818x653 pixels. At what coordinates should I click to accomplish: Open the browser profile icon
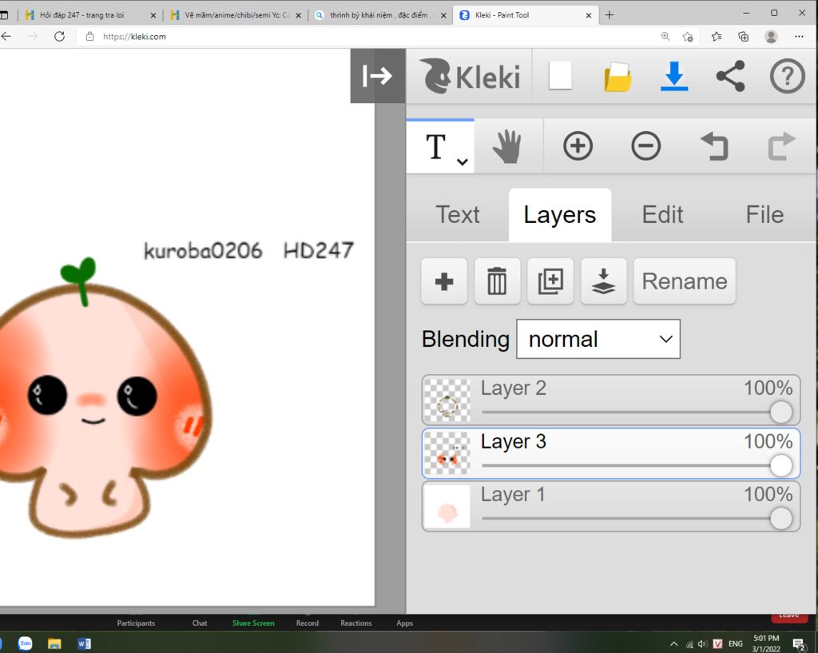pos(771,37)
